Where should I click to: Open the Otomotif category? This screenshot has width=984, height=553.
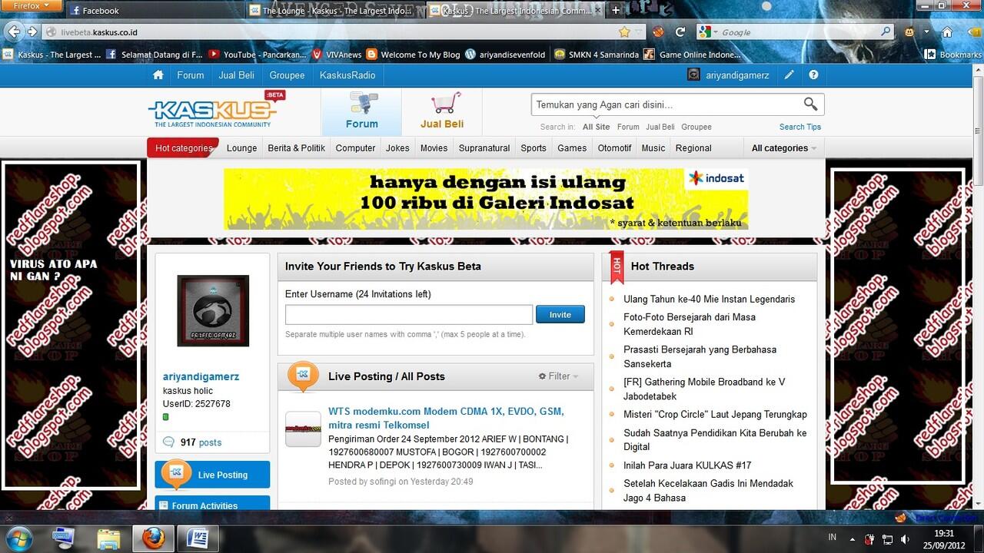[614, 148]
